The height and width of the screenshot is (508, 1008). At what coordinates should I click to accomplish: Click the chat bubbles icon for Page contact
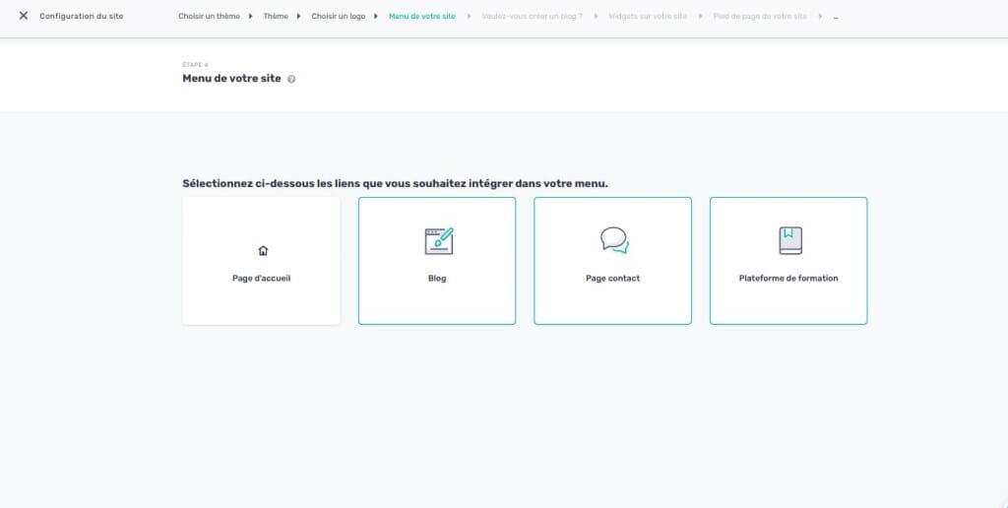coord(614,240)
